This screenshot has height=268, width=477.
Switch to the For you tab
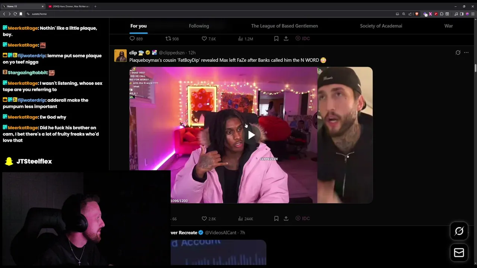[x=138, y=26]
